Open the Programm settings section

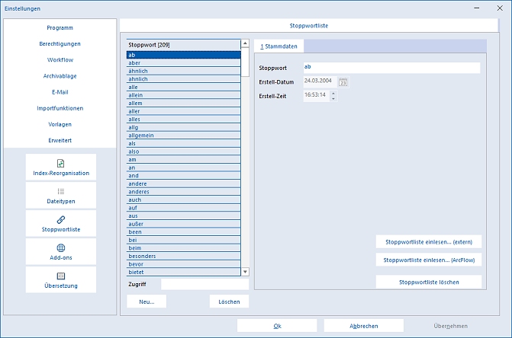(60, 27)
